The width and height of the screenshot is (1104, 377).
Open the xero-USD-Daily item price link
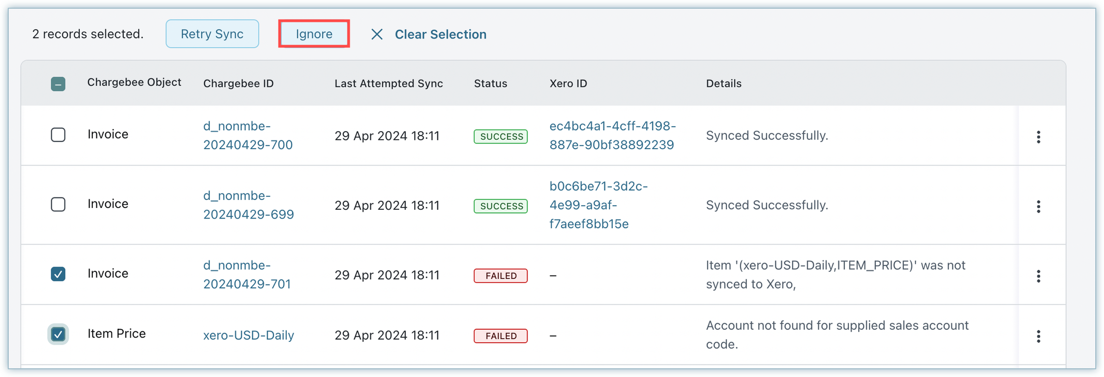coord(248,335)
